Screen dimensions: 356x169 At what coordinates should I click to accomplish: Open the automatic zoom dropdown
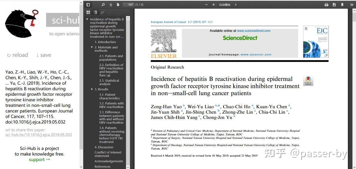228,5
